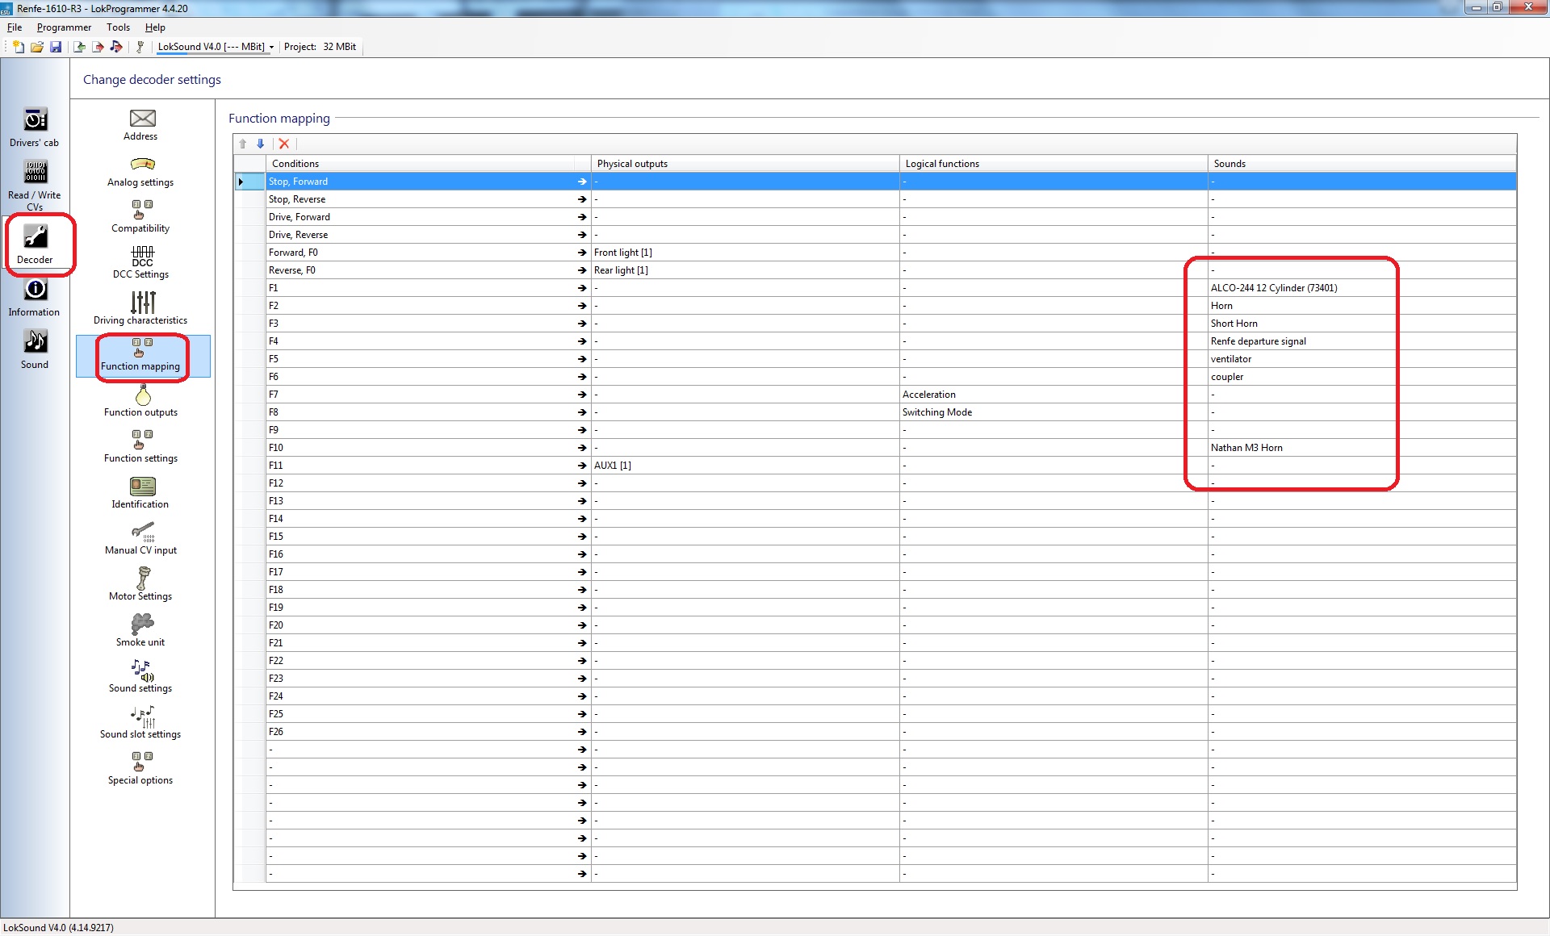Open Driving characteristics page

click(x=141, y=309)
